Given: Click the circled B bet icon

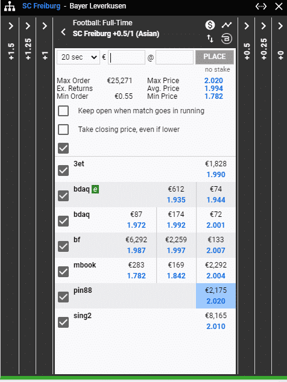Looking at the screenshot, I should 227,39.
